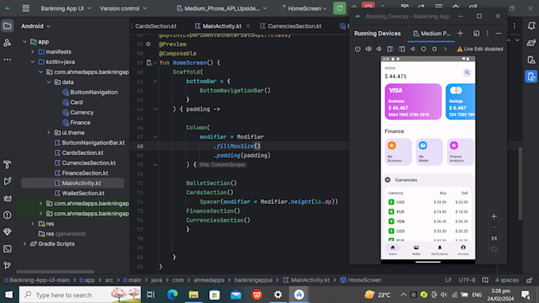
Task: Open the Gradle elephant tool window
Action: [531, 43]
